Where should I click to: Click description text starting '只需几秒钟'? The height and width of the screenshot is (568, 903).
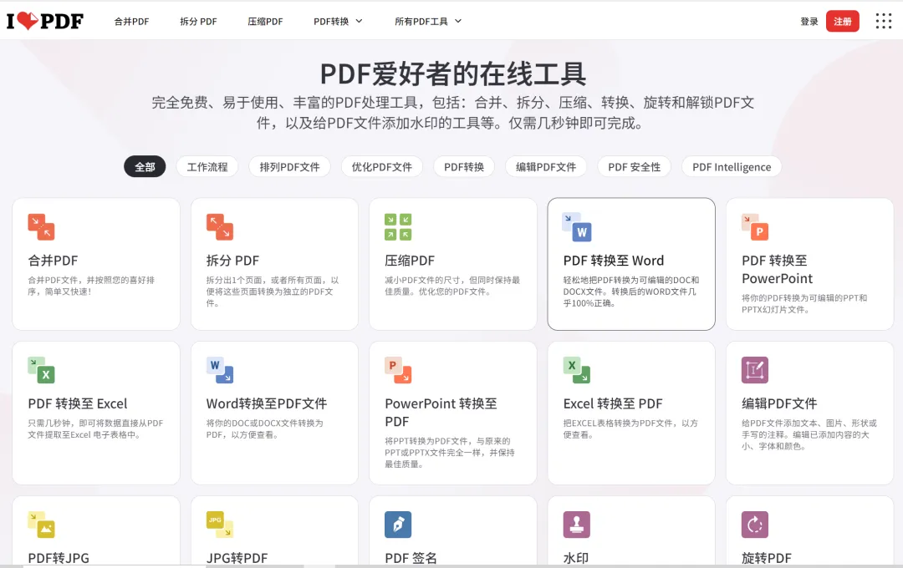coord(95,429)
